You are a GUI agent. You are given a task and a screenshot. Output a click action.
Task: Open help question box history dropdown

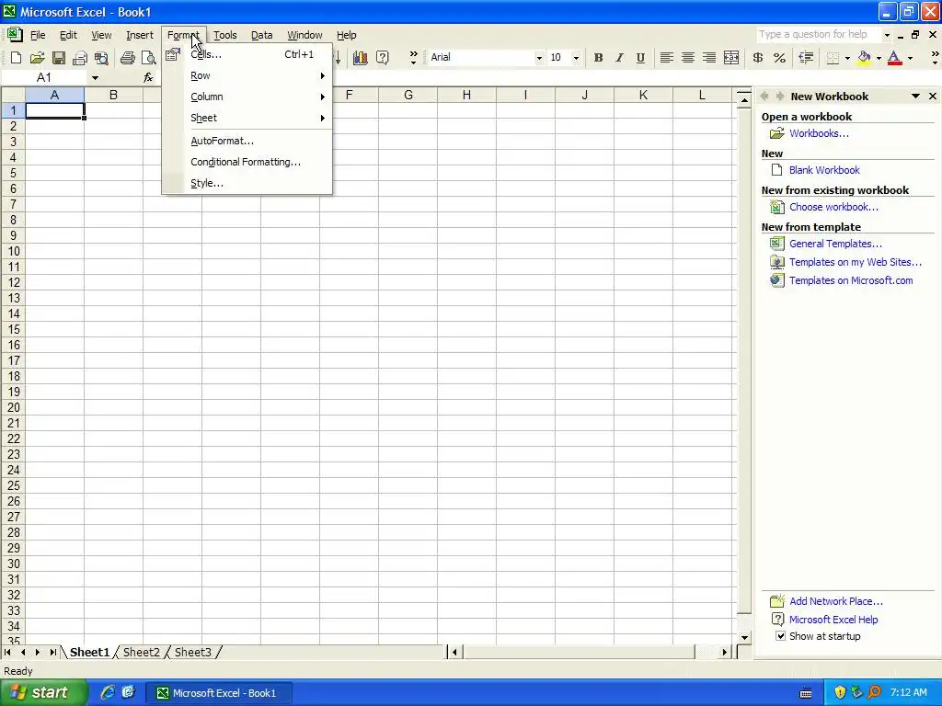tap(887, 35)
